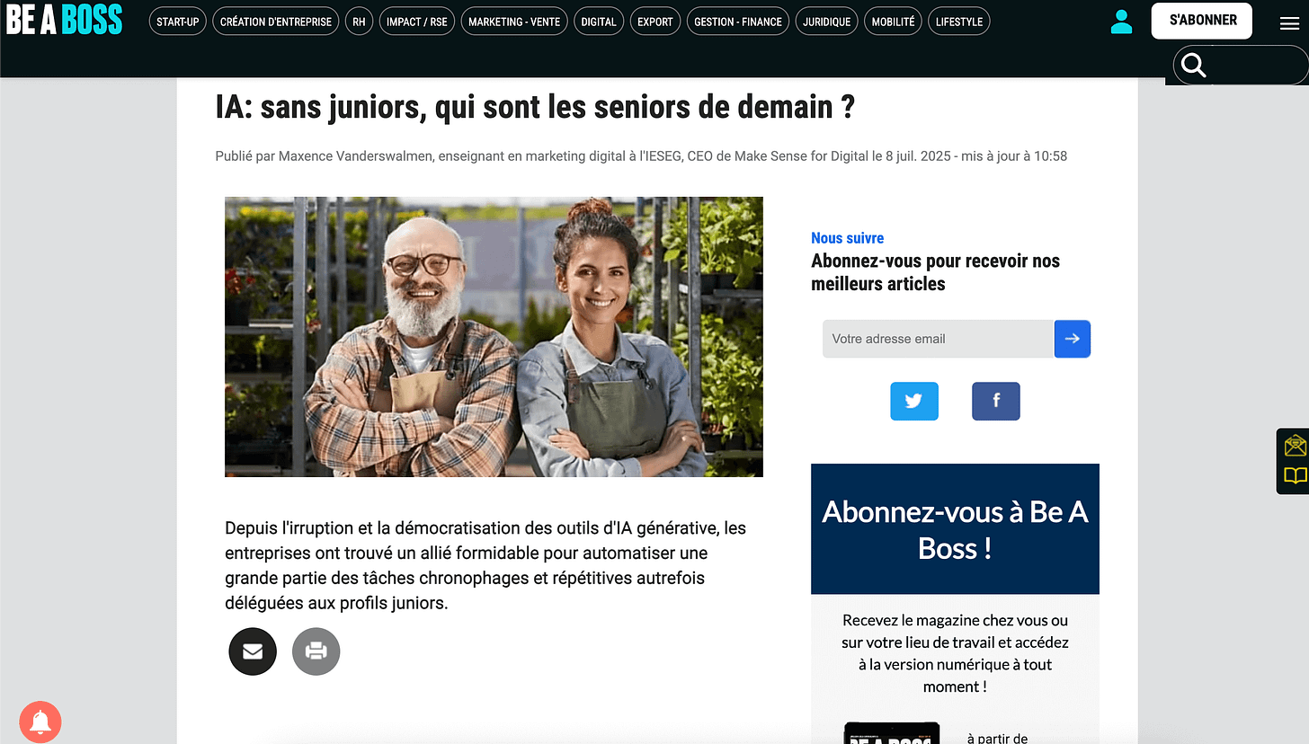
Task: Click the user account profile icon
Action: click(1121, 22)
